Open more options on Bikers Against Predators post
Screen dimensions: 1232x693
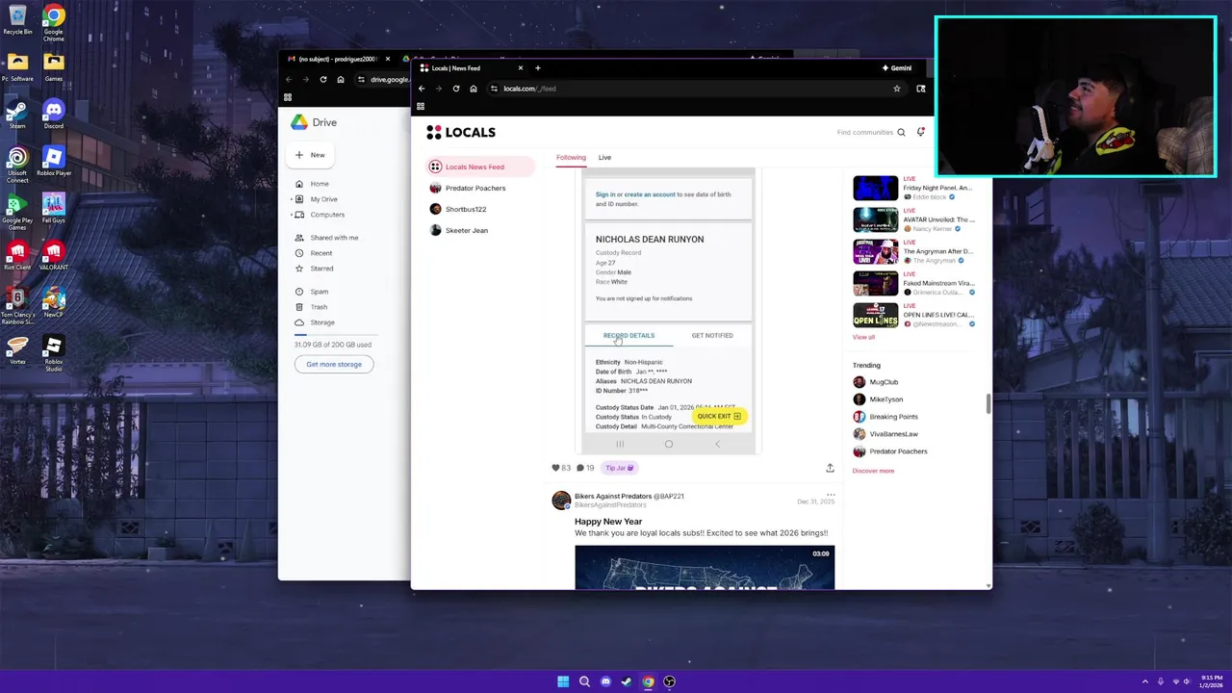pos(831,496)
